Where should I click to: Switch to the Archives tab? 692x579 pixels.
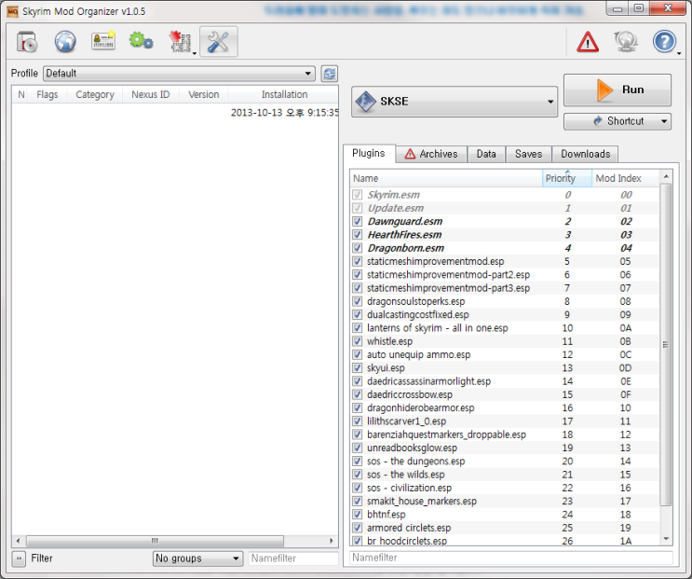point(431,154)
